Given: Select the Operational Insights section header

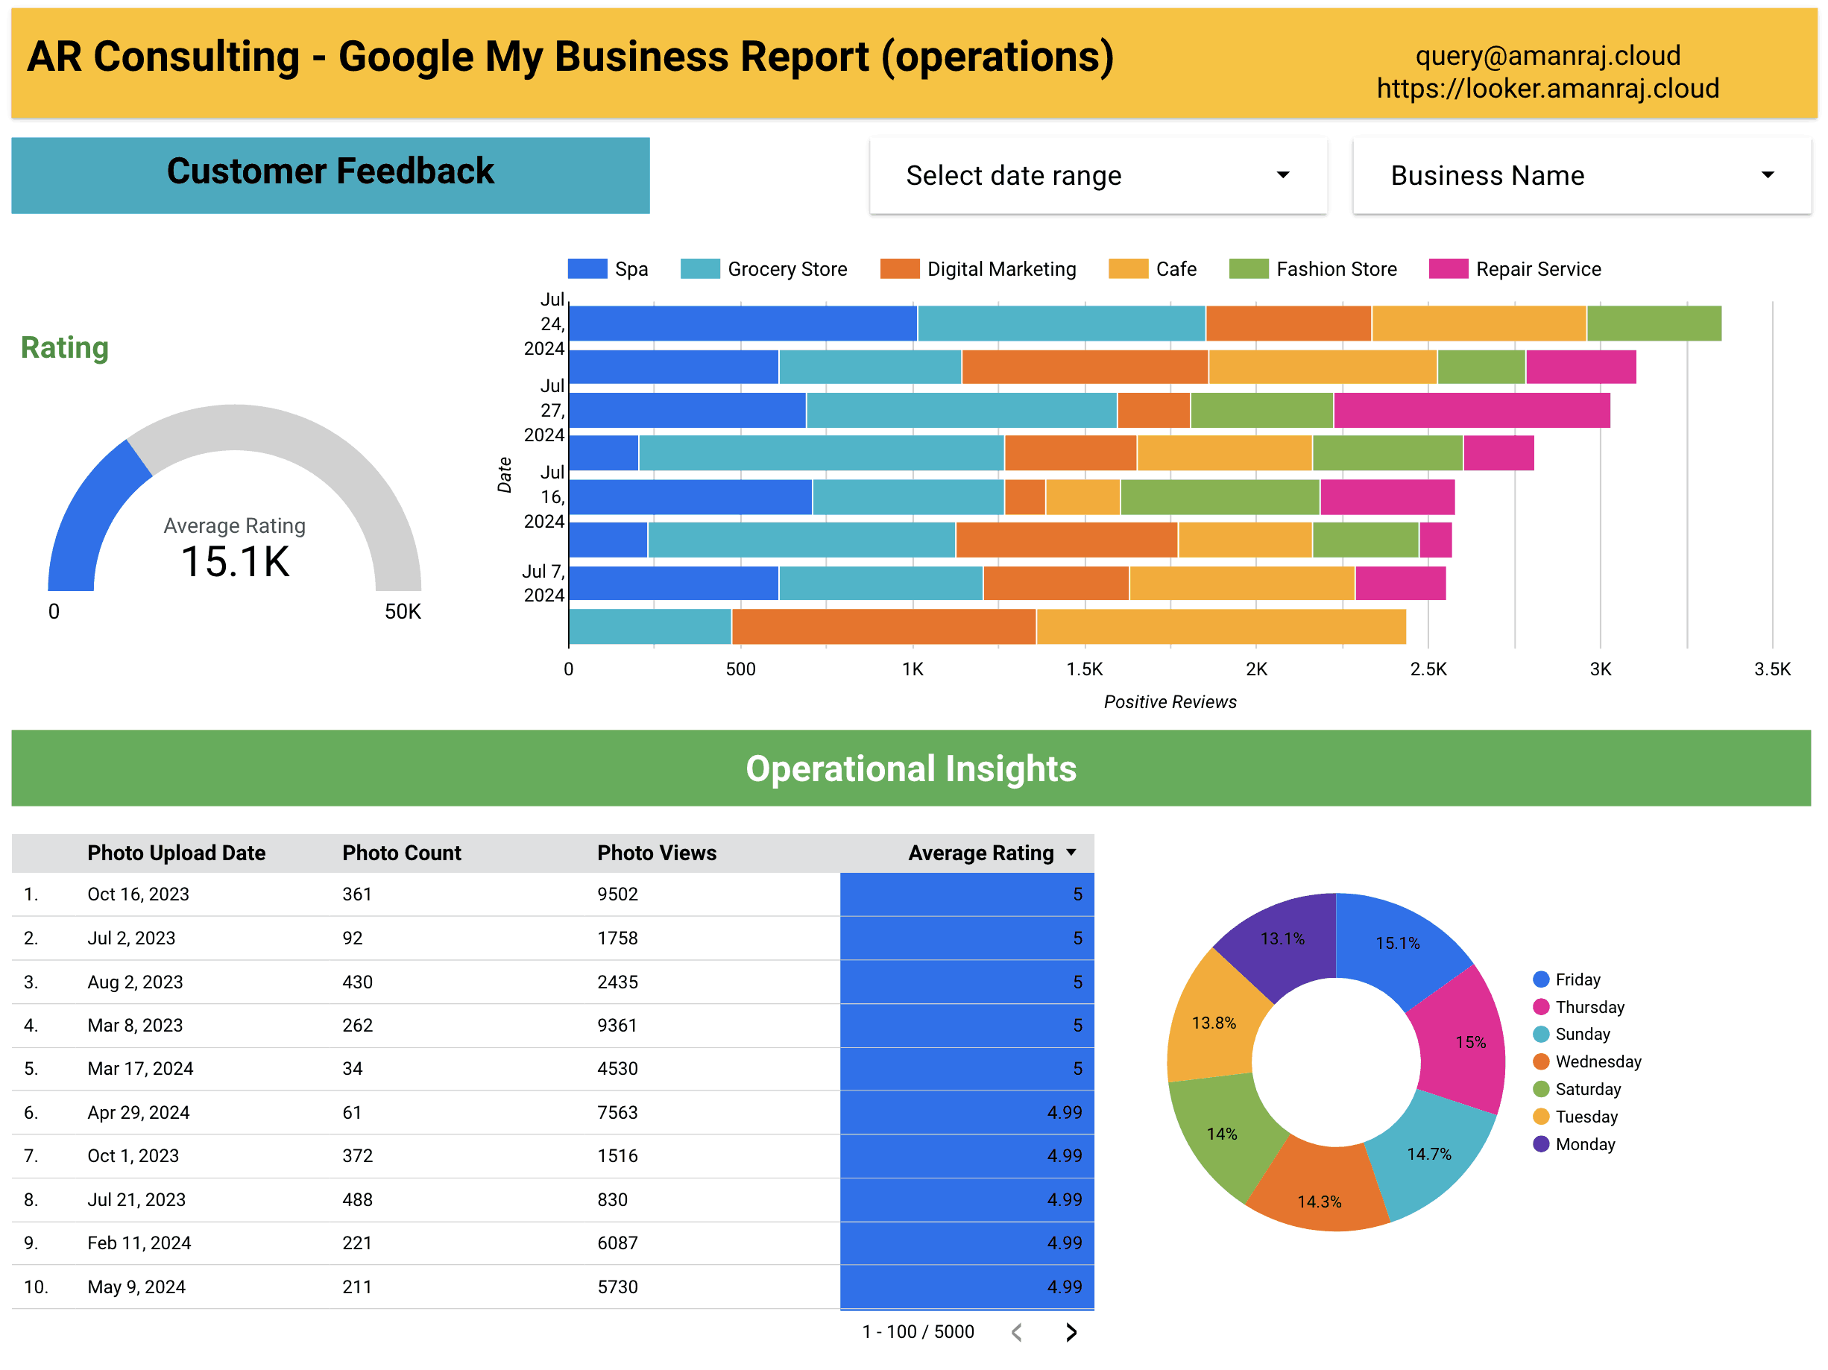Looking at the screenshot, I should click(913, 768).
